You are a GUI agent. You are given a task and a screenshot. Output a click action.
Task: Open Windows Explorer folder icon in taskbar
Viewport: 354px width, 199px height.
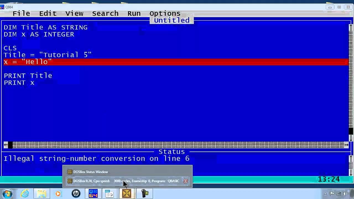41,193
